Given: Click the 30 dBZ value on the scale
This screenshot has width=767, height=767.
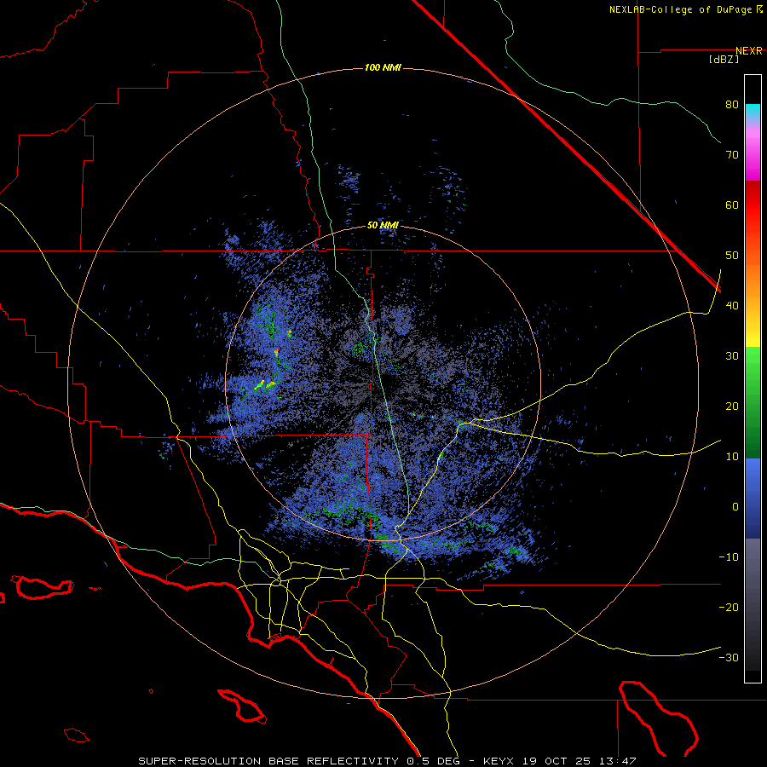Looking at the screenshot, I should (x=732, y=356).
